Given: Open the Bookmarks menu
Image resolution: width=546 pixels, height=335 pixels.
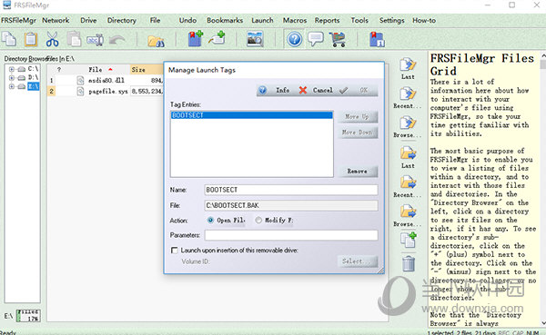Looking at the screenshot, I should (x=225, y=21).
